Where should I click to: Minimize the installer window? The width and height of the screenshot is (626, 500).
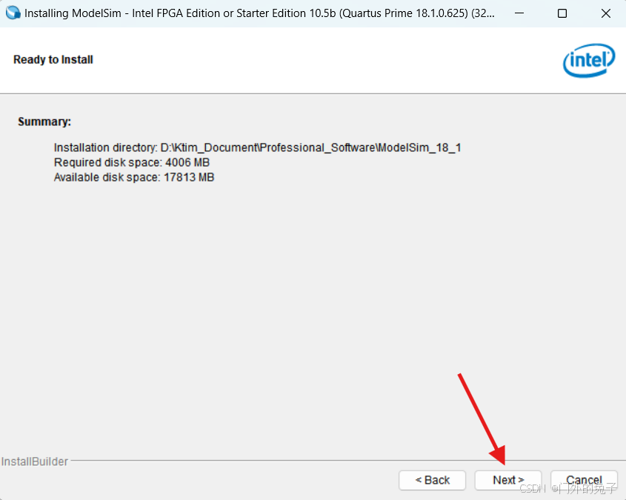pyautogui.click(x=519, y=13)
